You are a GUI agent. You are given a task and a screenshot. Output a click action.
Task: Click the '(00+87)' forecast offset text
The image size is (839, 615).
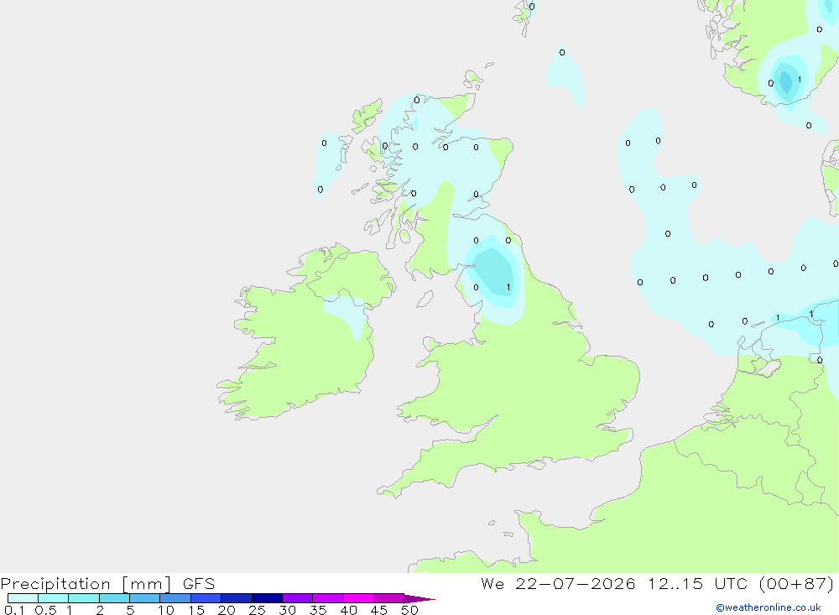pos(797,583)
